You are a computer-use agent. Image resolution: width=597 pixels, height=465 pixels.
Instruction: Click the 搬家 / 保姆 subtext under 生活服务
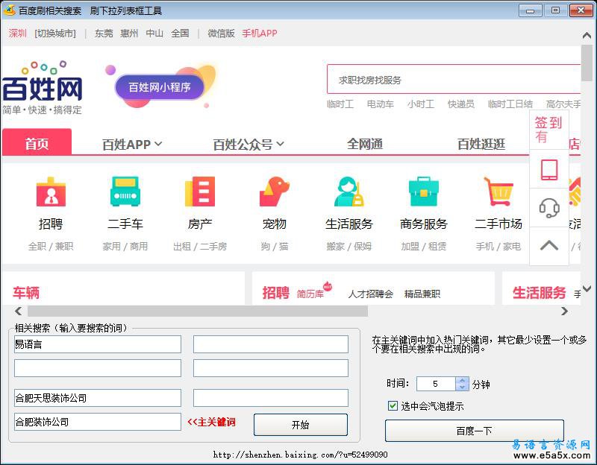pos(348,247)
